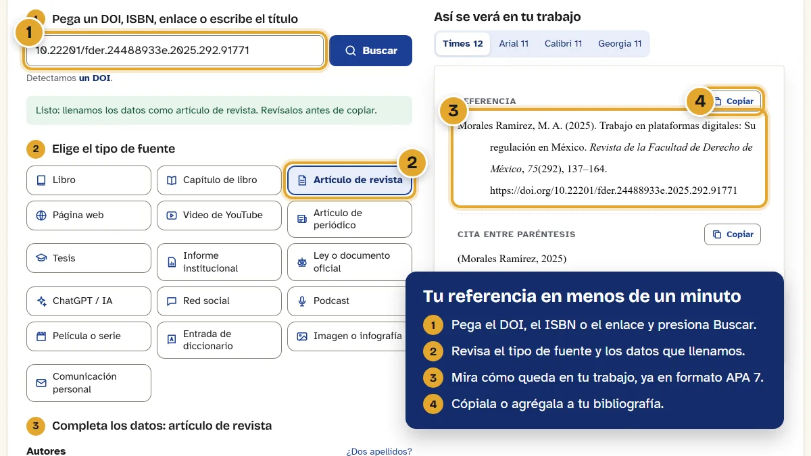
Task: Click the report icon of Informe institucional
Action: [171, 262]
